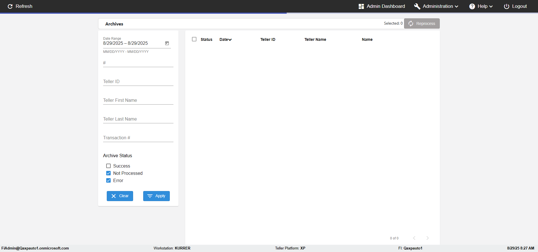Viewport: 538px width, 252px height.
Task: Open the Help menu
Action: click(x=481, y=6)
